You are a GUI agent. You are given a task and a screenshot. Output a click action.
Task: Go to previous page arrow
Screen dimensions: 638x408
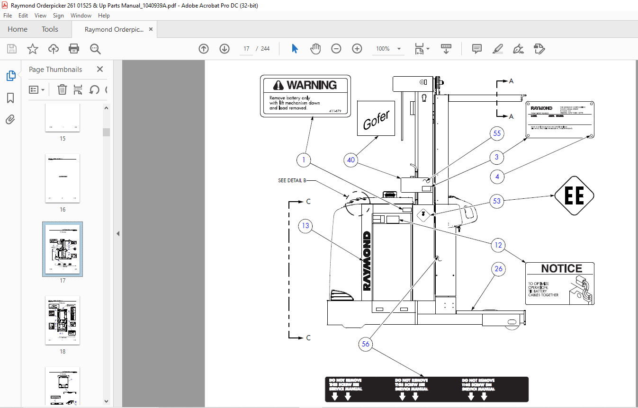tap(204, 49)
